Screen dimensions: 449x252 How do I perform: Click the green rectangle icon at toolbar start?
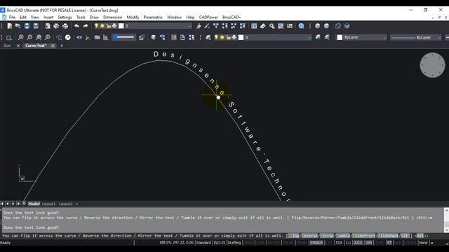9,37
